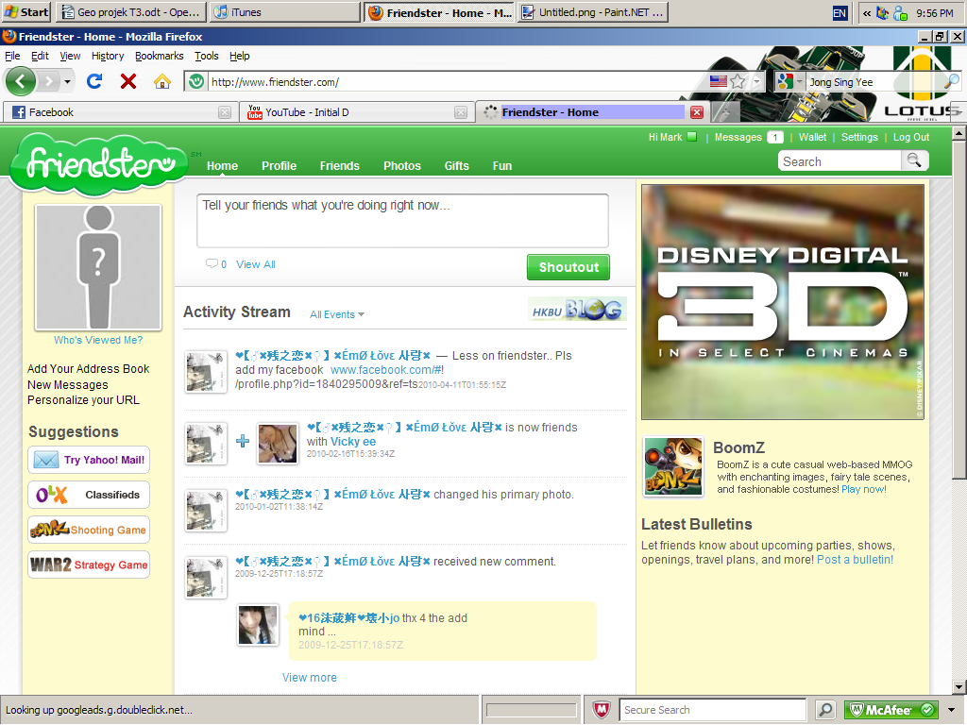967x725 pixels.
Task: Click the Friendster logo
Action: [98, 162]
